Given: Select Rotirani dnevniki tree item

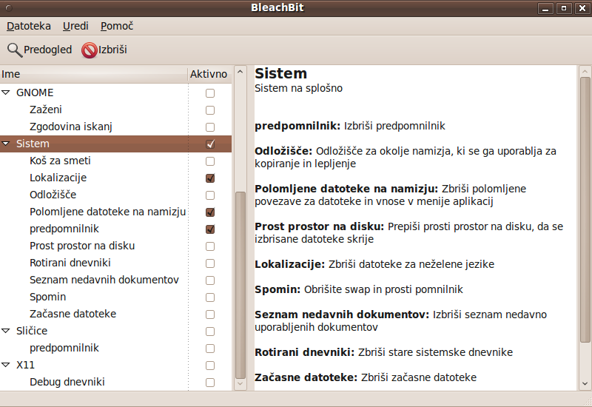Looking at the screenshot, I should pyautogui.click(x=70, y=263).
